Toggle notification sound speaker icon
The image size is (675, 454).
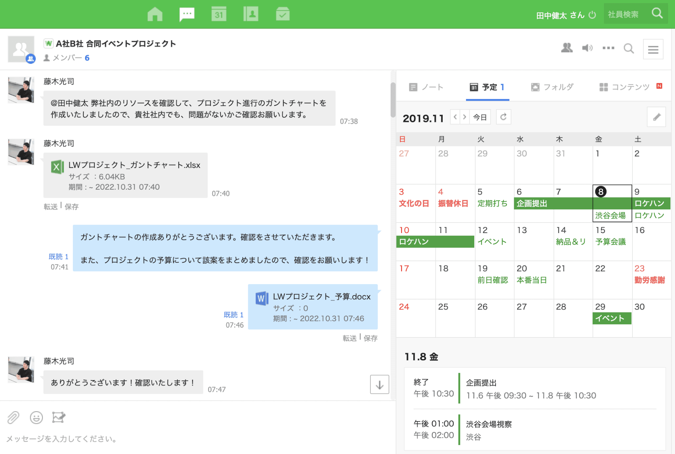click(x=587, y=48)
